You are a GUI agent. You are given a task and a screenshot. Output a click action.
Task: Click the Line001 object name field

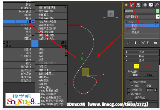point(140,11)
